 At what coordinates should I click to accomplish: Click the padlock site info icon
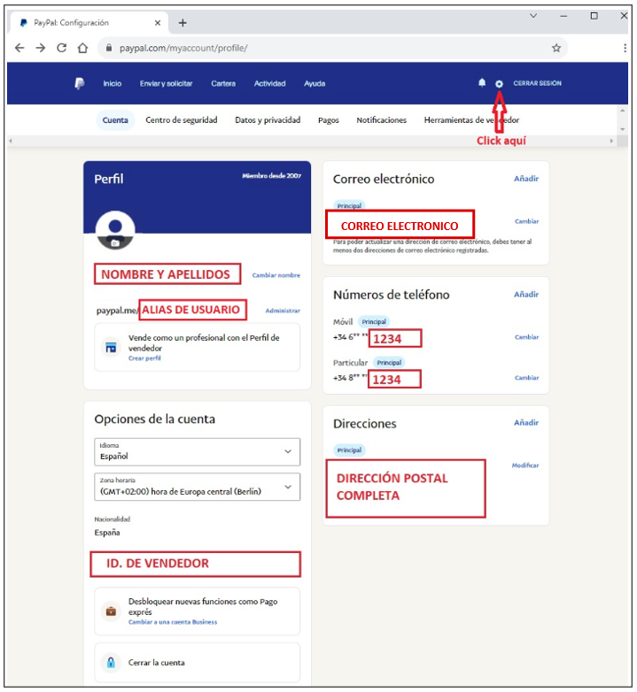click(x=109, y=48)
